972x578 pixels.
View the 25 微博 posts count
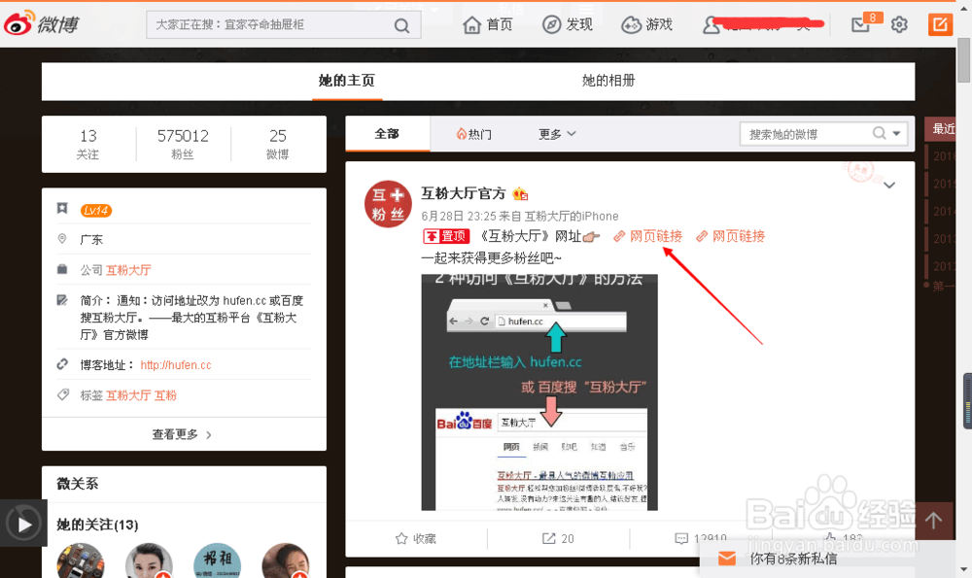point(278,144)
